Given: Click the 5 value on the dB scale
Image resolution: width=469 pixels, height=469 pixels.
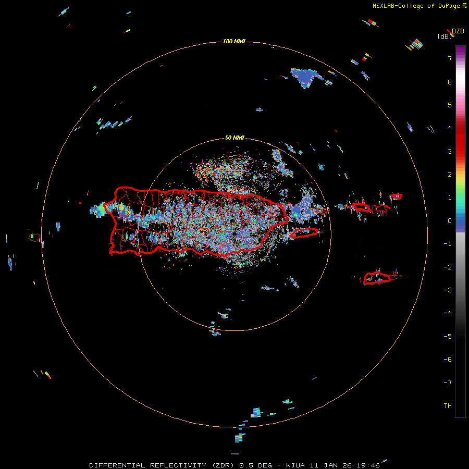Looking at the screenshot, I should (x=450, y=105).
